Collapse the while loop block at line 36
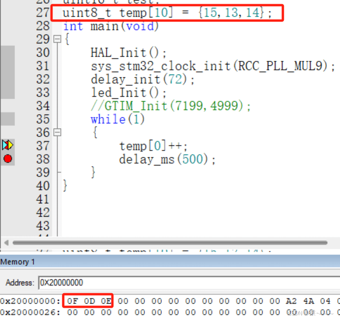Image resolution: width=340 pixels, height=319 pixels. 57,133
